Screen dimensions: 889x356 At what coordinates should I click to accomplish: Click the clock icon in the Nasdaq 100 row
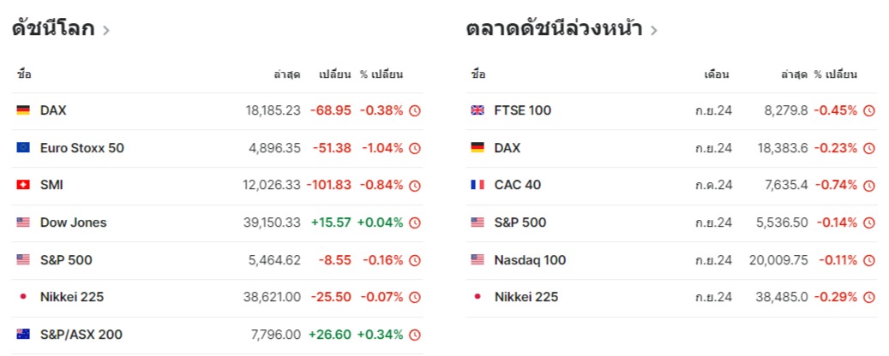[x=868, y=260]
